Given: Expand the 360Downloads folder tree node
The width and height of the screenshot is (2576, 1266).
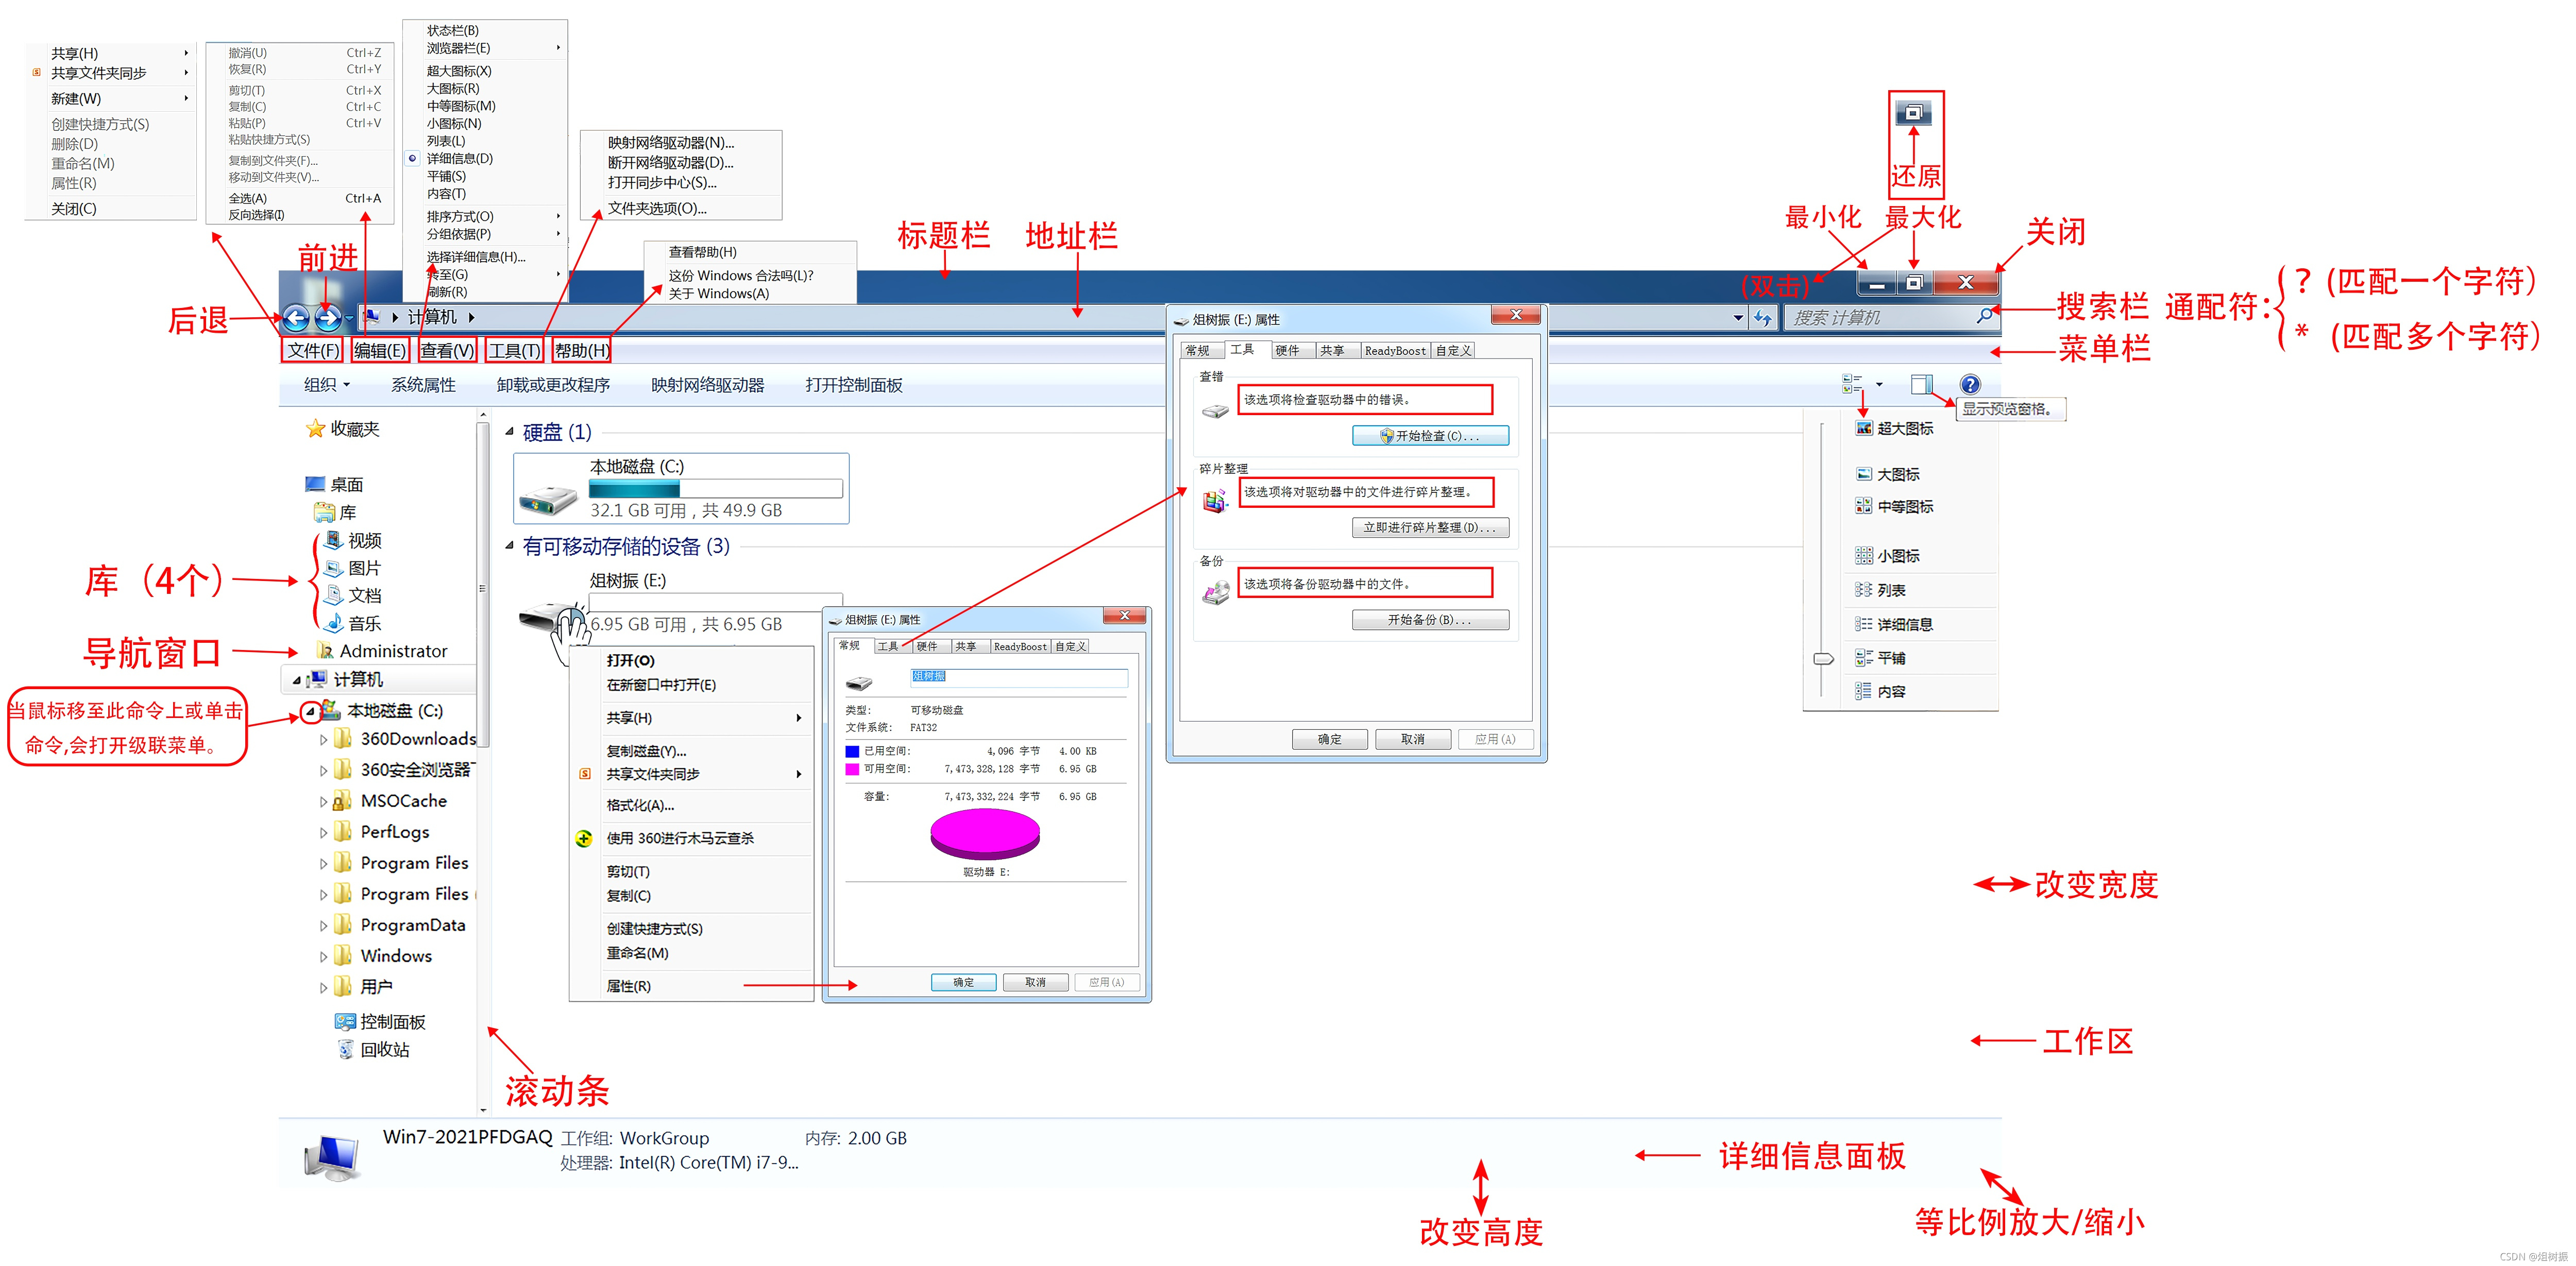Looking at the screenshot, I should (x=323, y=740).
